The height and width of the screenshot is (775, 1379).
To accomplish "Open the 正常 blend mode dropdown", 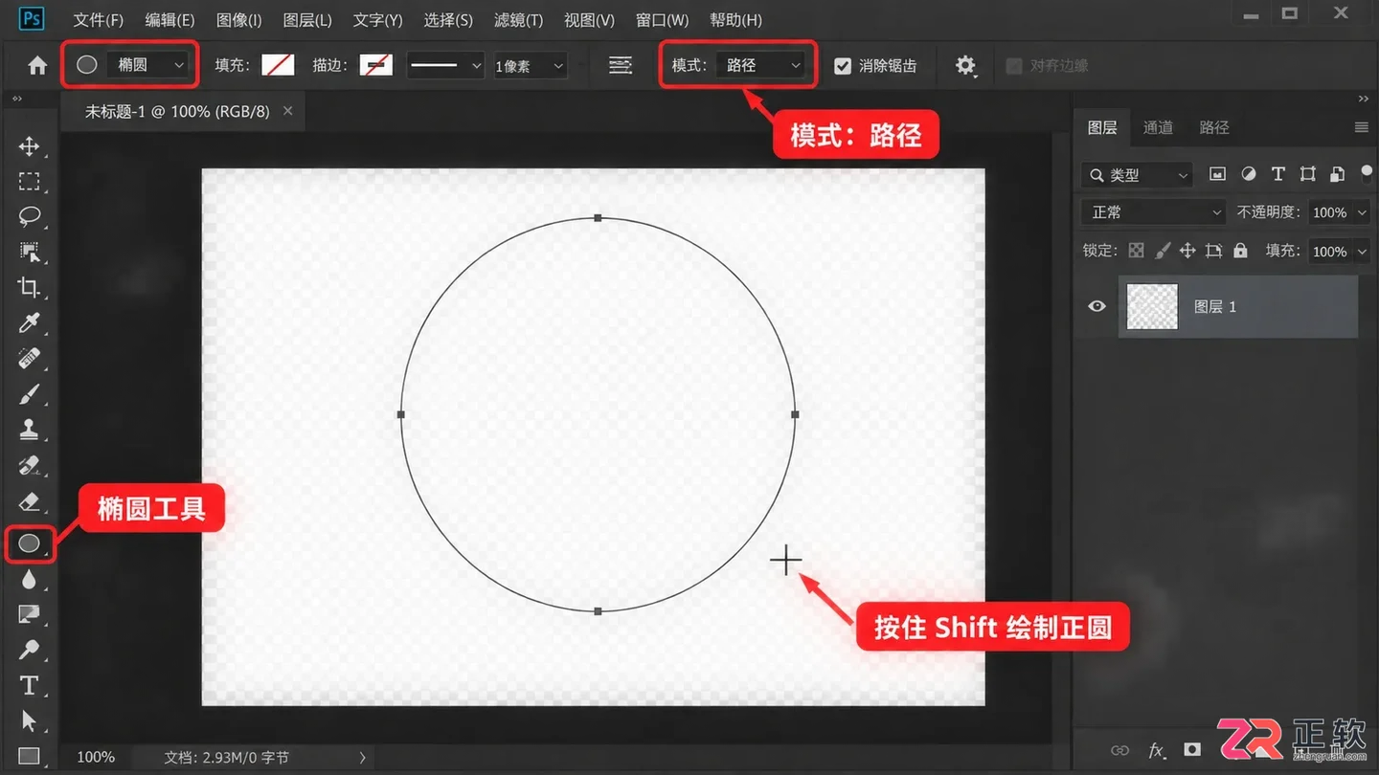I will pos(1153,212).
